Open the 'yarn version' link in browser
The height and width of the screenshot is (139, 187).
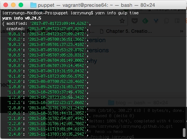[x=89, y=40]
